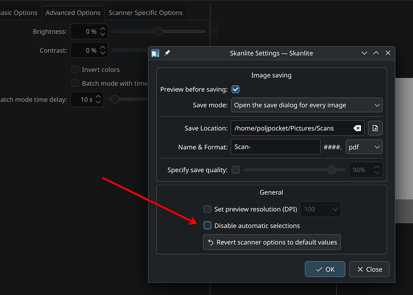This screenshot has height=295, width=413.
Task: Expand the pdf file format dropdown
Action: (364, 147)
